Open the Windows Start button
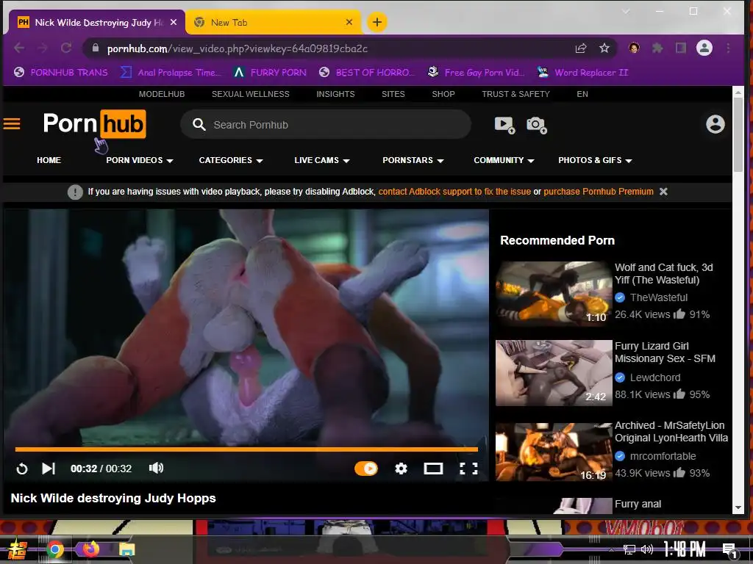Screen dimensions: 753x564 [x=18, y=549]
